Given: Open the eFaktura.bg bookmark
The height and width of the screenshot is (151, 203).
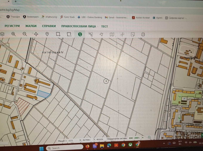Looking at the screenshot, I should (49, 17).
